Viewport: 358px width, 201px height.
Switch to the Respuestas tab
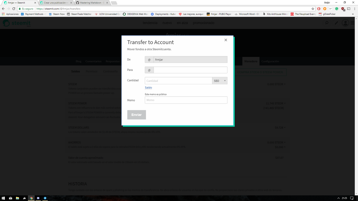click(x=113, y=61)
